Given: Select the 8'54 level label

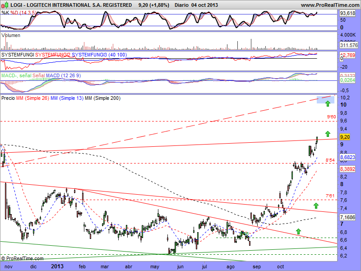Looking at the screenshot, I should 330,160.
